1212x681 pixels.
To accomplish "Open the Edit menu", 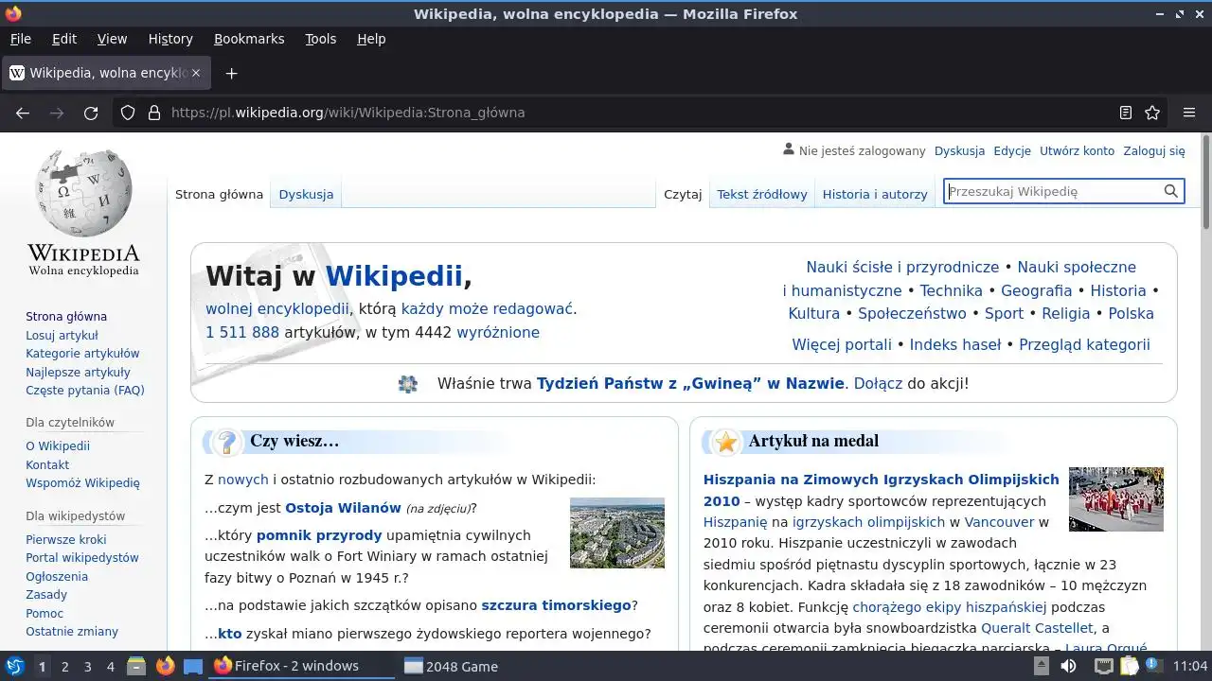I will pos(64,39).
